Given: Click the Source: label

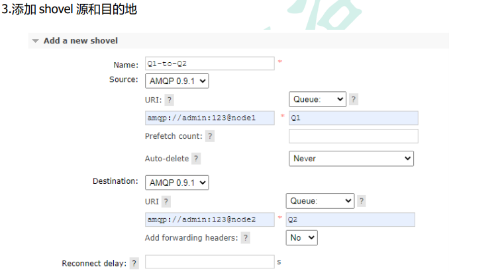Looking at the screenshot, I should pos(124,79).
